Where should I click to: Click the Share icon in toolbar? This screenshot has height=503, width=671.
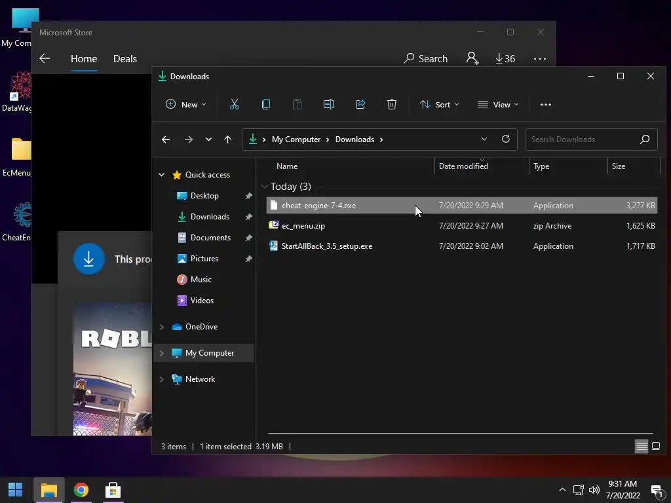(360, 104)
